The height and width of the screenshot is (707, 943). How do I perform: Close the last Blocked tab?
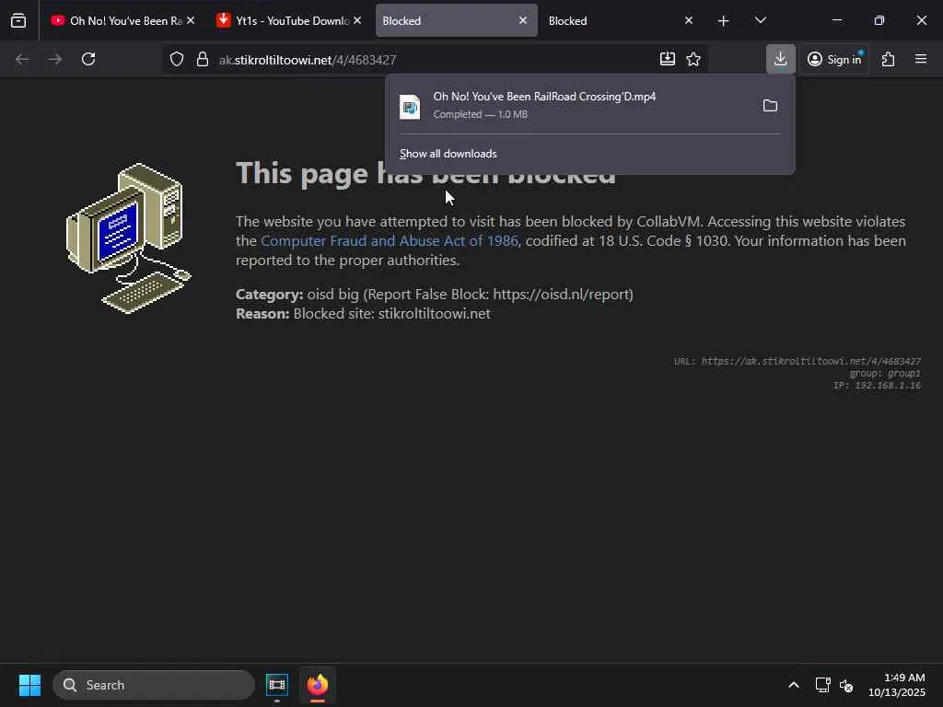coord(689,21)
